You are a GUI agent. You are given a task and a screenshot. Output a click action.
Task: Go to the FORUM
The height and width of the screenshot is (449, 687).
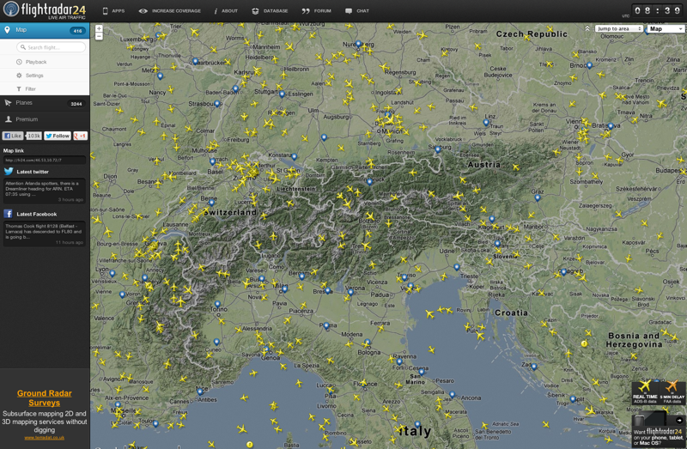tap(316, 11)
